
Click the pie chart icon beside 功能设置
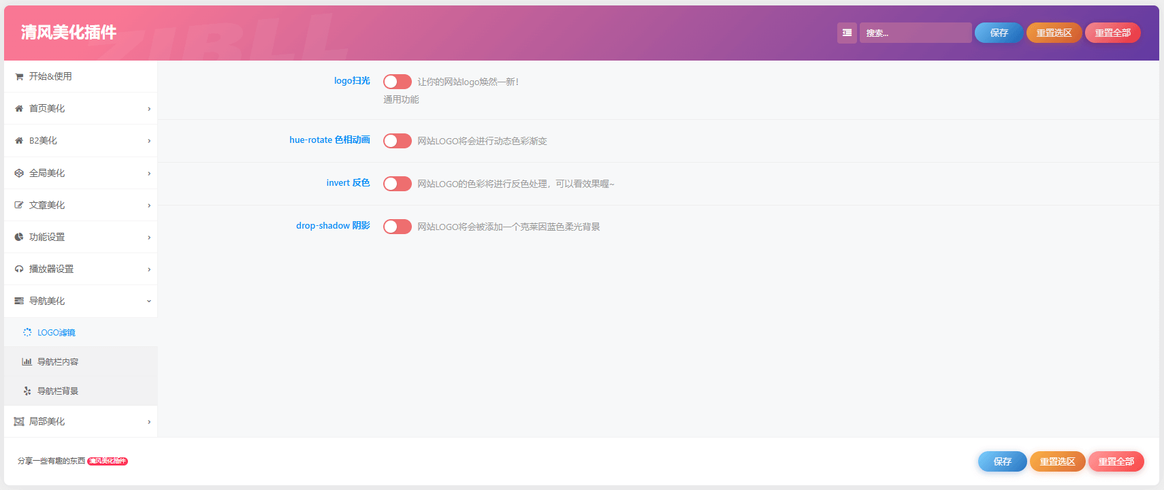pyautogui.click(x=19, y=238)
